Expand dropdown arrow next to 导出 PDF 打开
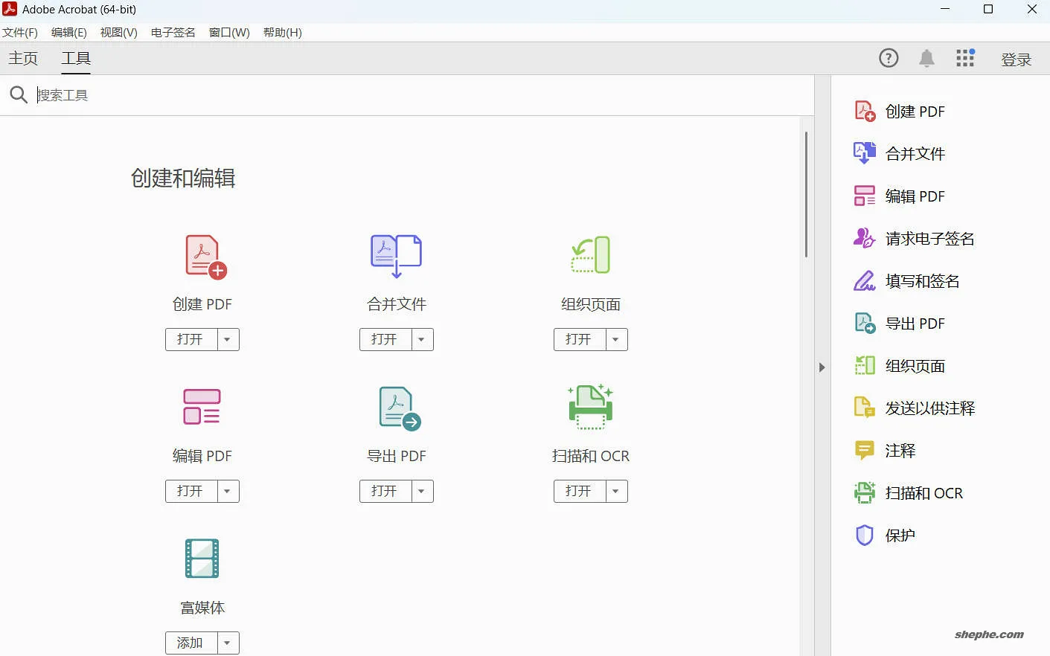The height and width of the screenshot is (656, 1050). pyautogui.click(x=422, y=491)
